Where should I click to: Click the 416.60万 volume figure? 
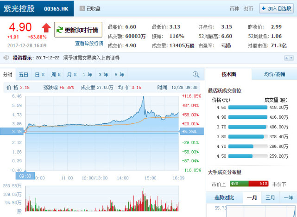tap(279, 117)
